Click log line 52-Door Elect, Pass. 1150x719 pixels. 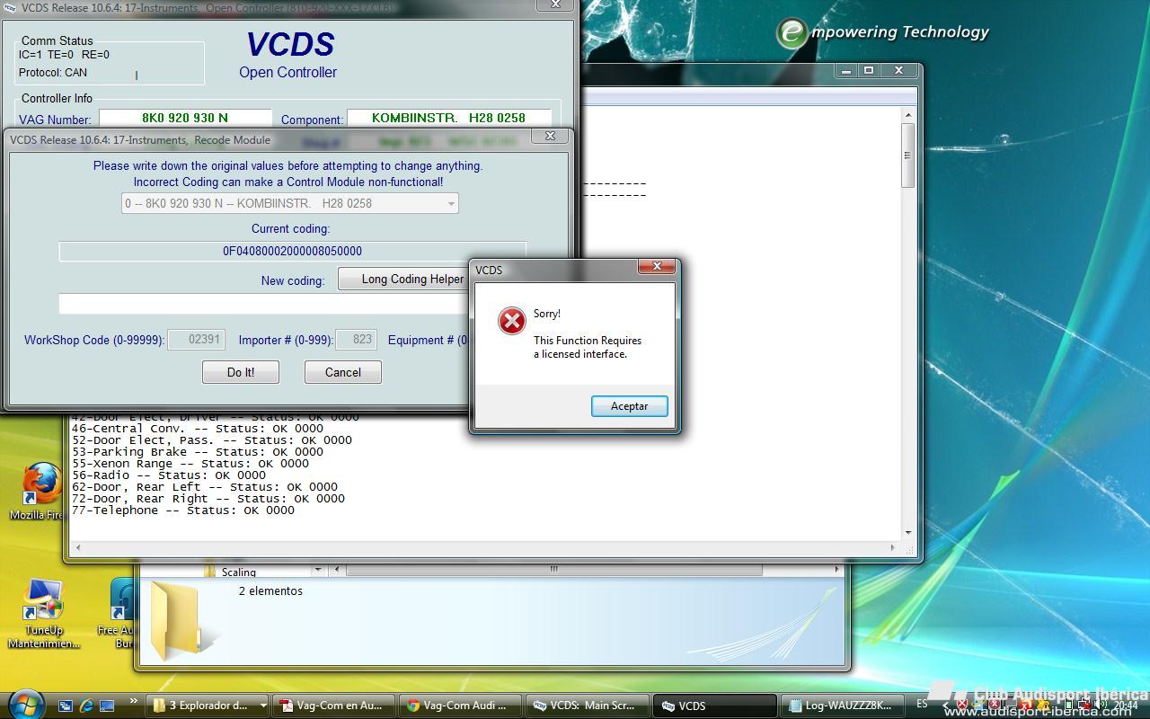coord(212,440)
